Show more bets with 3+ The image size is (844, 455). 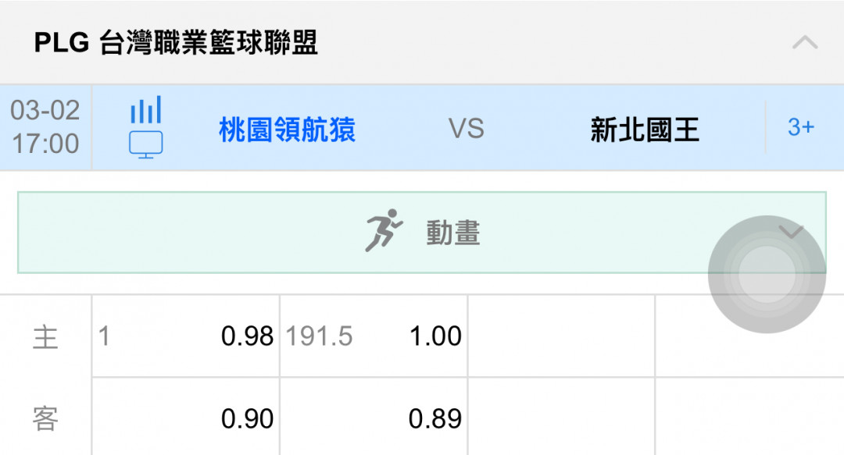(801, 127)
